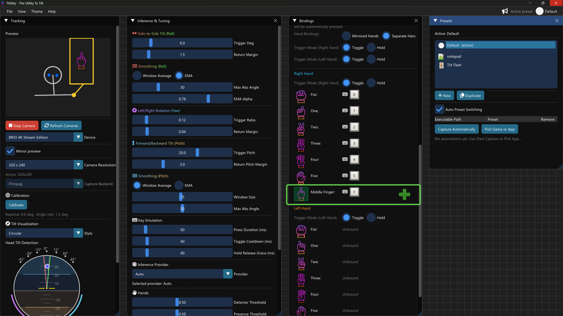Click the notepad preset icon in Presets list

(441, 56)
